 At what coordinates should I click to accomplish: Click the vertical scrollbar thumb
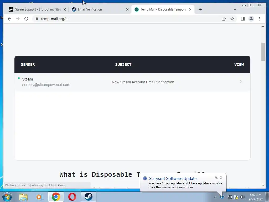pos(263,52)
